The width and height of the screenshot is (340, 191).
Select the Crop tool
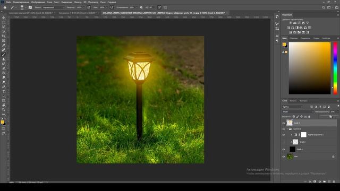4,36
